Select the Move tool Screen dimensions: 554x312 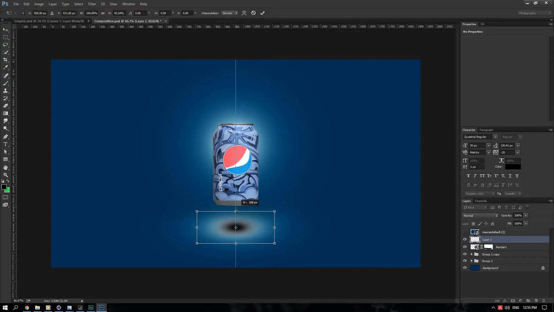click(5, 30)
